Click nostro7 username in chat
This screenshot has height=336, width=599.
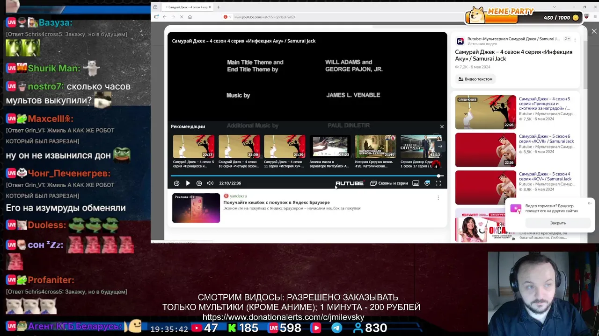[45, 86]
